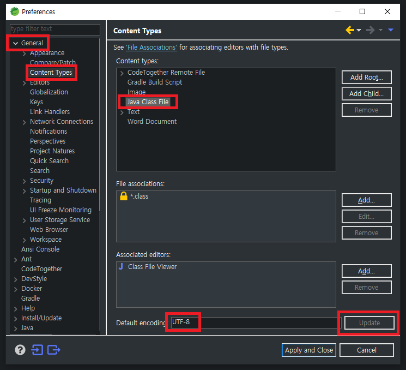406x370 pixels.
Task: Click the preferences tree vertical scrollbar
Action: (x=99, y=124)
